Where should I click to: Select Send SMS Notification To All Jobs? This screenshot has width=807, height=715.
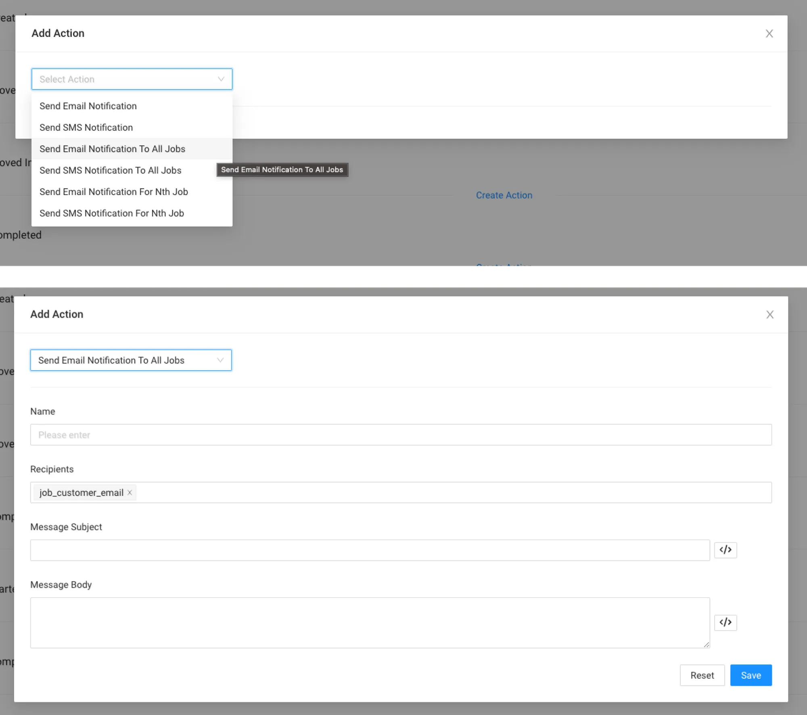point(132,170)
